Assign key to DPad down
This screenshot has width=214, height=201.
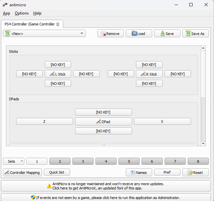click(x=103, y=131)
